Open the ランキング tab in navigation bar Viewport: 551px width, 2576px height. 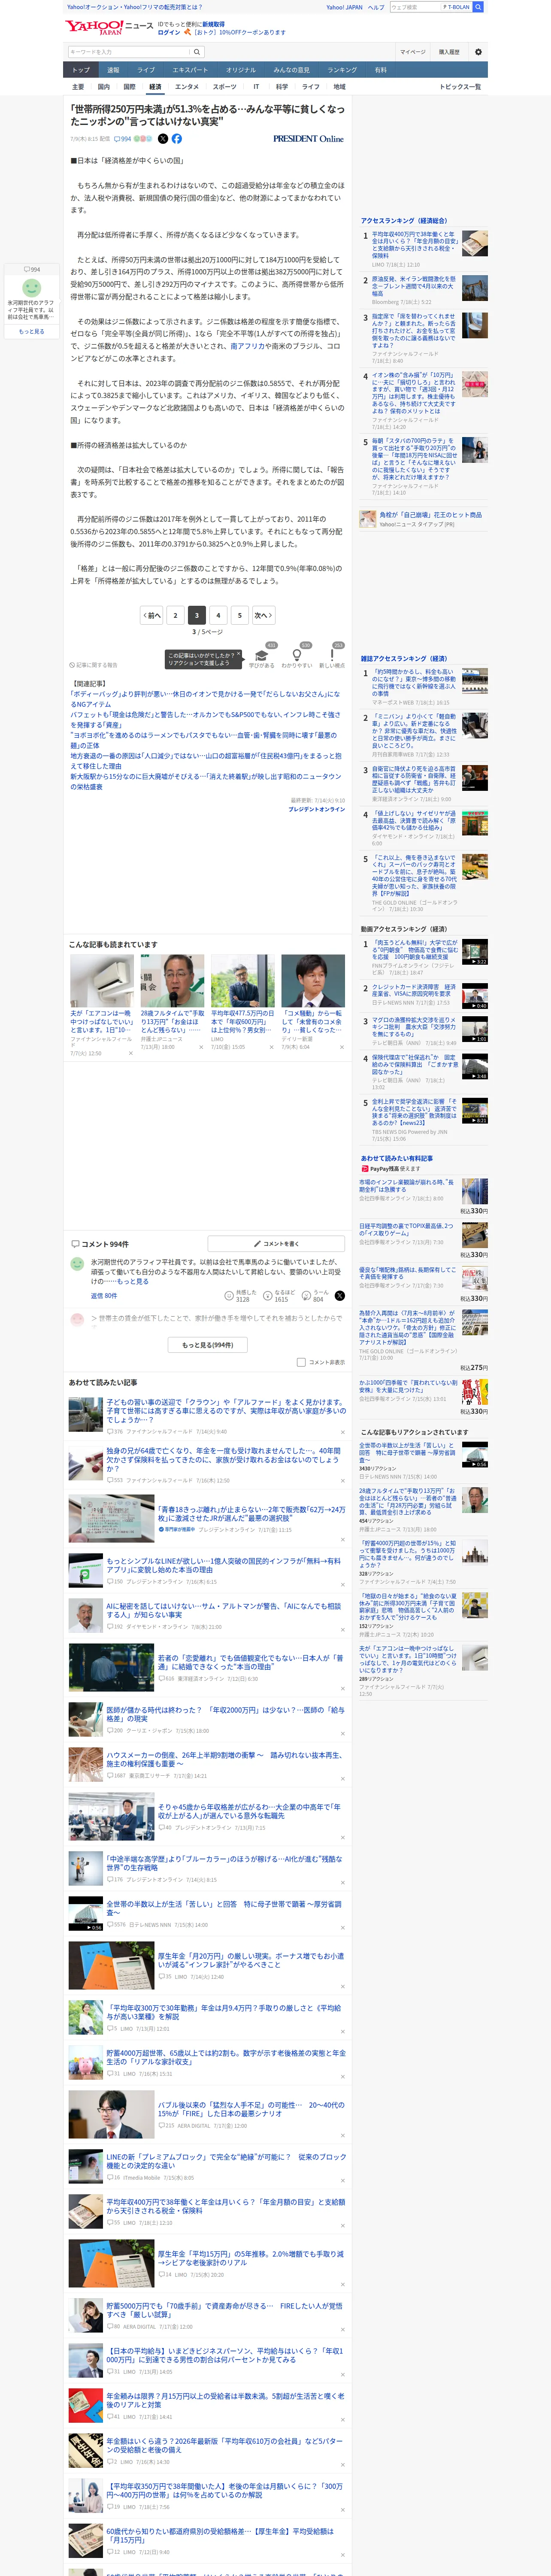(342, 70)
